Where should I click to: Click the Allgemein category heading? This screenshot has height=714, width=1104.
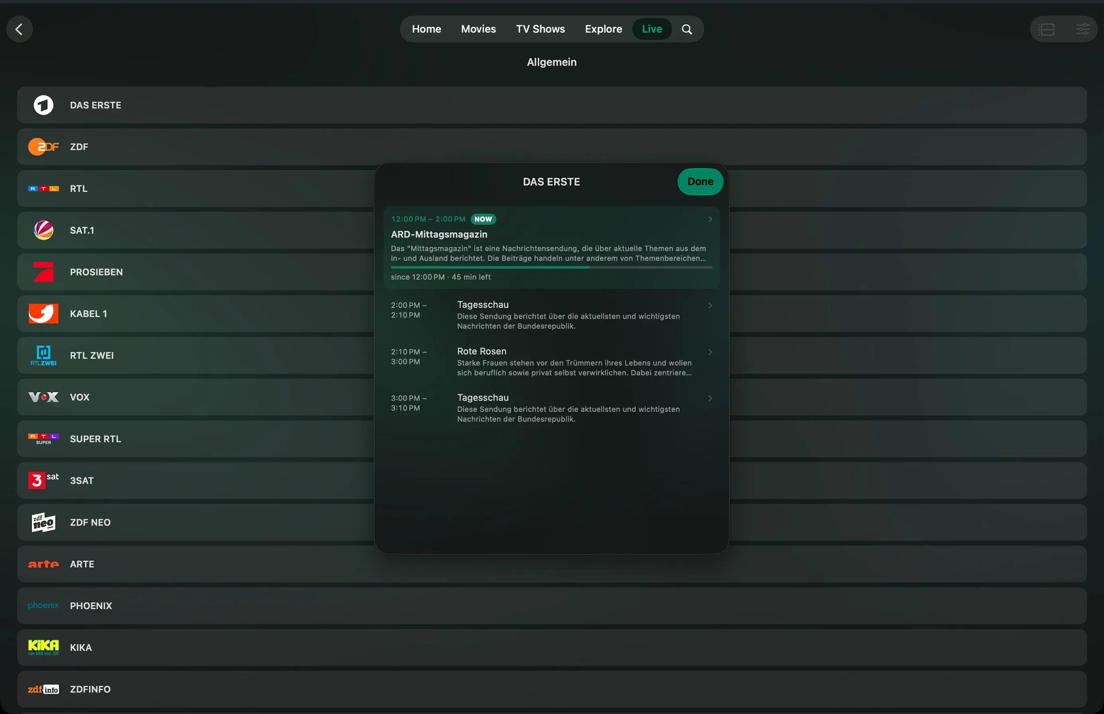click(x=552, y=62)
